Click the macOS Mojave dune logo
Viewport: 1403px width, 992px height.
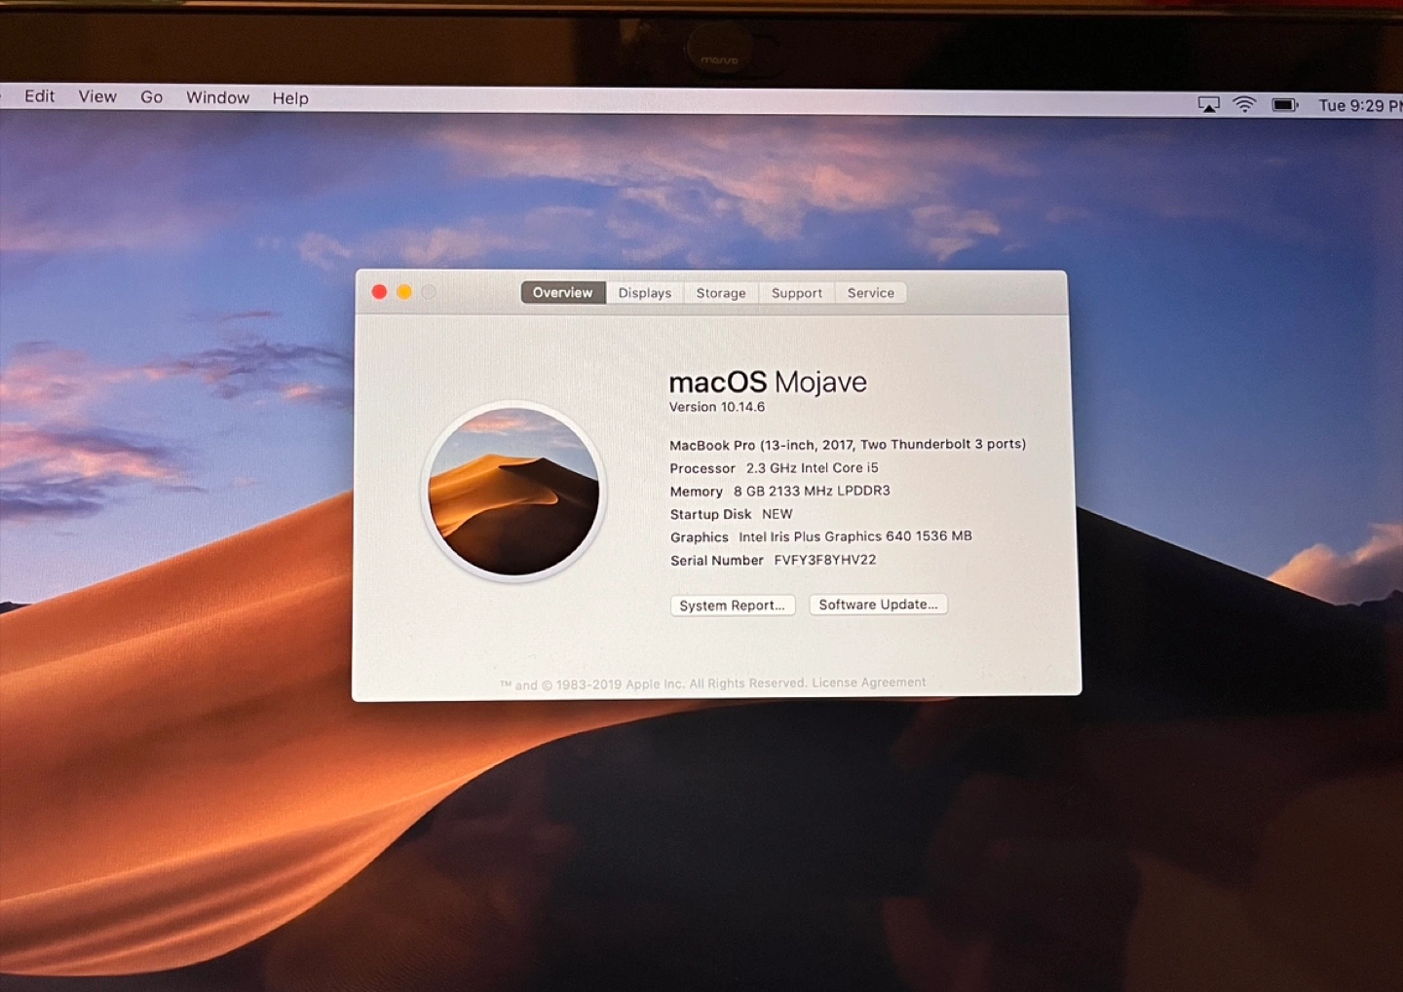coord(513,491)
